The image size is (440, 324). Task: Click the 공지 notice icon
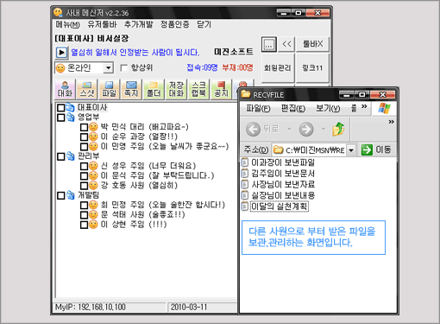pos(221,90)
